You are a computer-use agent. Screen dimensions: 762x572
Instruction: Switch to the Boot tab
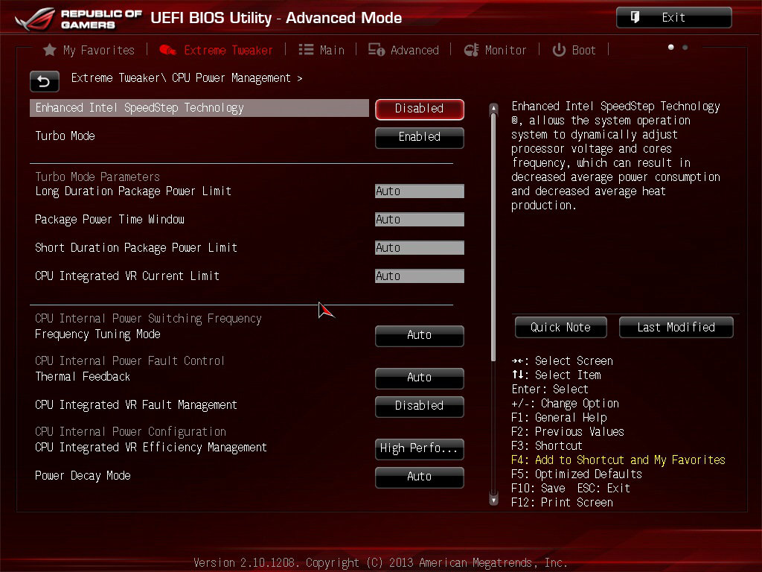[574, 50]
